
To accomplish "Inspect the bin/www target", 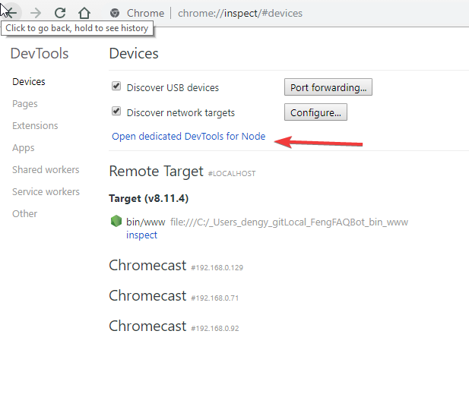I will [141, 235].
